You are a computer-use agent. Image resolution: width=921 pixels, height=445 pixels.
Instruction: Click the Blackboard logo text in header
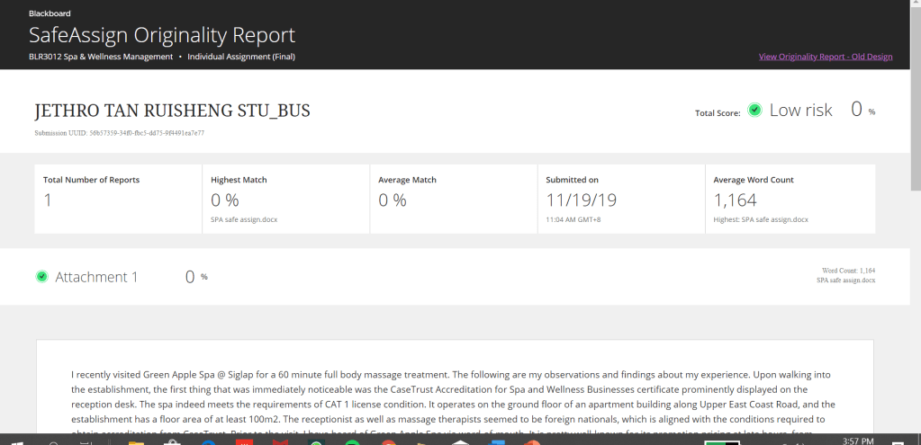50,13
